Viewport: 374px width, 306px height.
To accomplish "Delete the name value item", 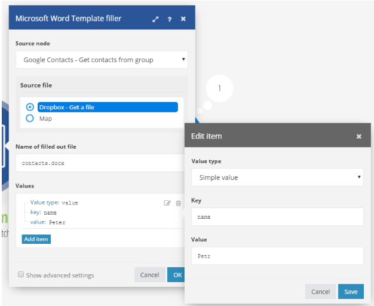I will pyautogui.click(x=178, y=203).
